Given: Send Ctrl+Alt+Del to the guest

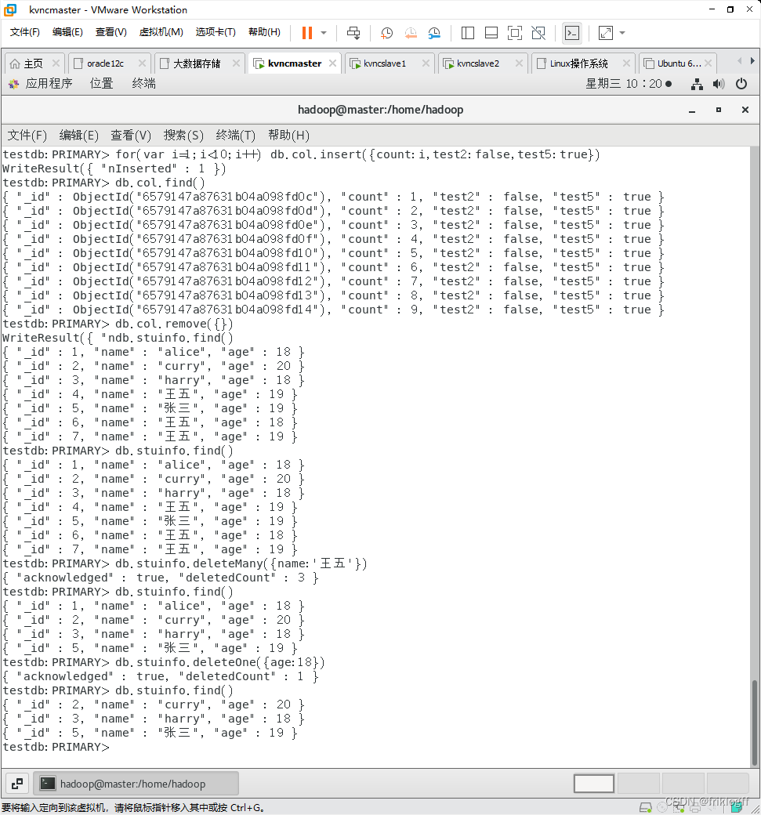Looking at the screenshot, I should pyautogui.click(x=353, y=33).
